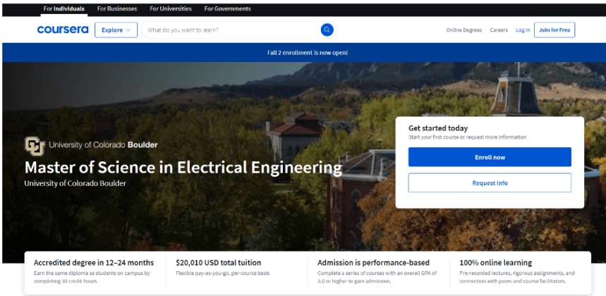
Task: Select the For Individuals tab
Action: 64,8
